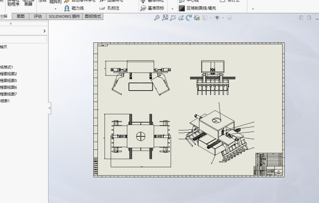Open dropdown arrow below the pattern tool
This screenshot has width=319, height=203.
point(55,9)
